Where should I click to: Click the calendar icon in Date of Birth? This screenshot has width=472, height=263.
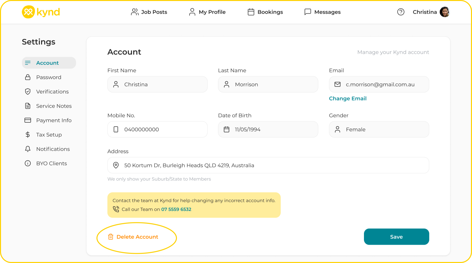227,130
